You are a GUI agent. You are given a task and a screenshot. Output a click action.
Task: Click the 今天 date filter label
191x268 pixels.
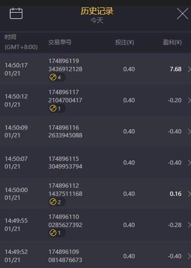click(x=97, y=20)
